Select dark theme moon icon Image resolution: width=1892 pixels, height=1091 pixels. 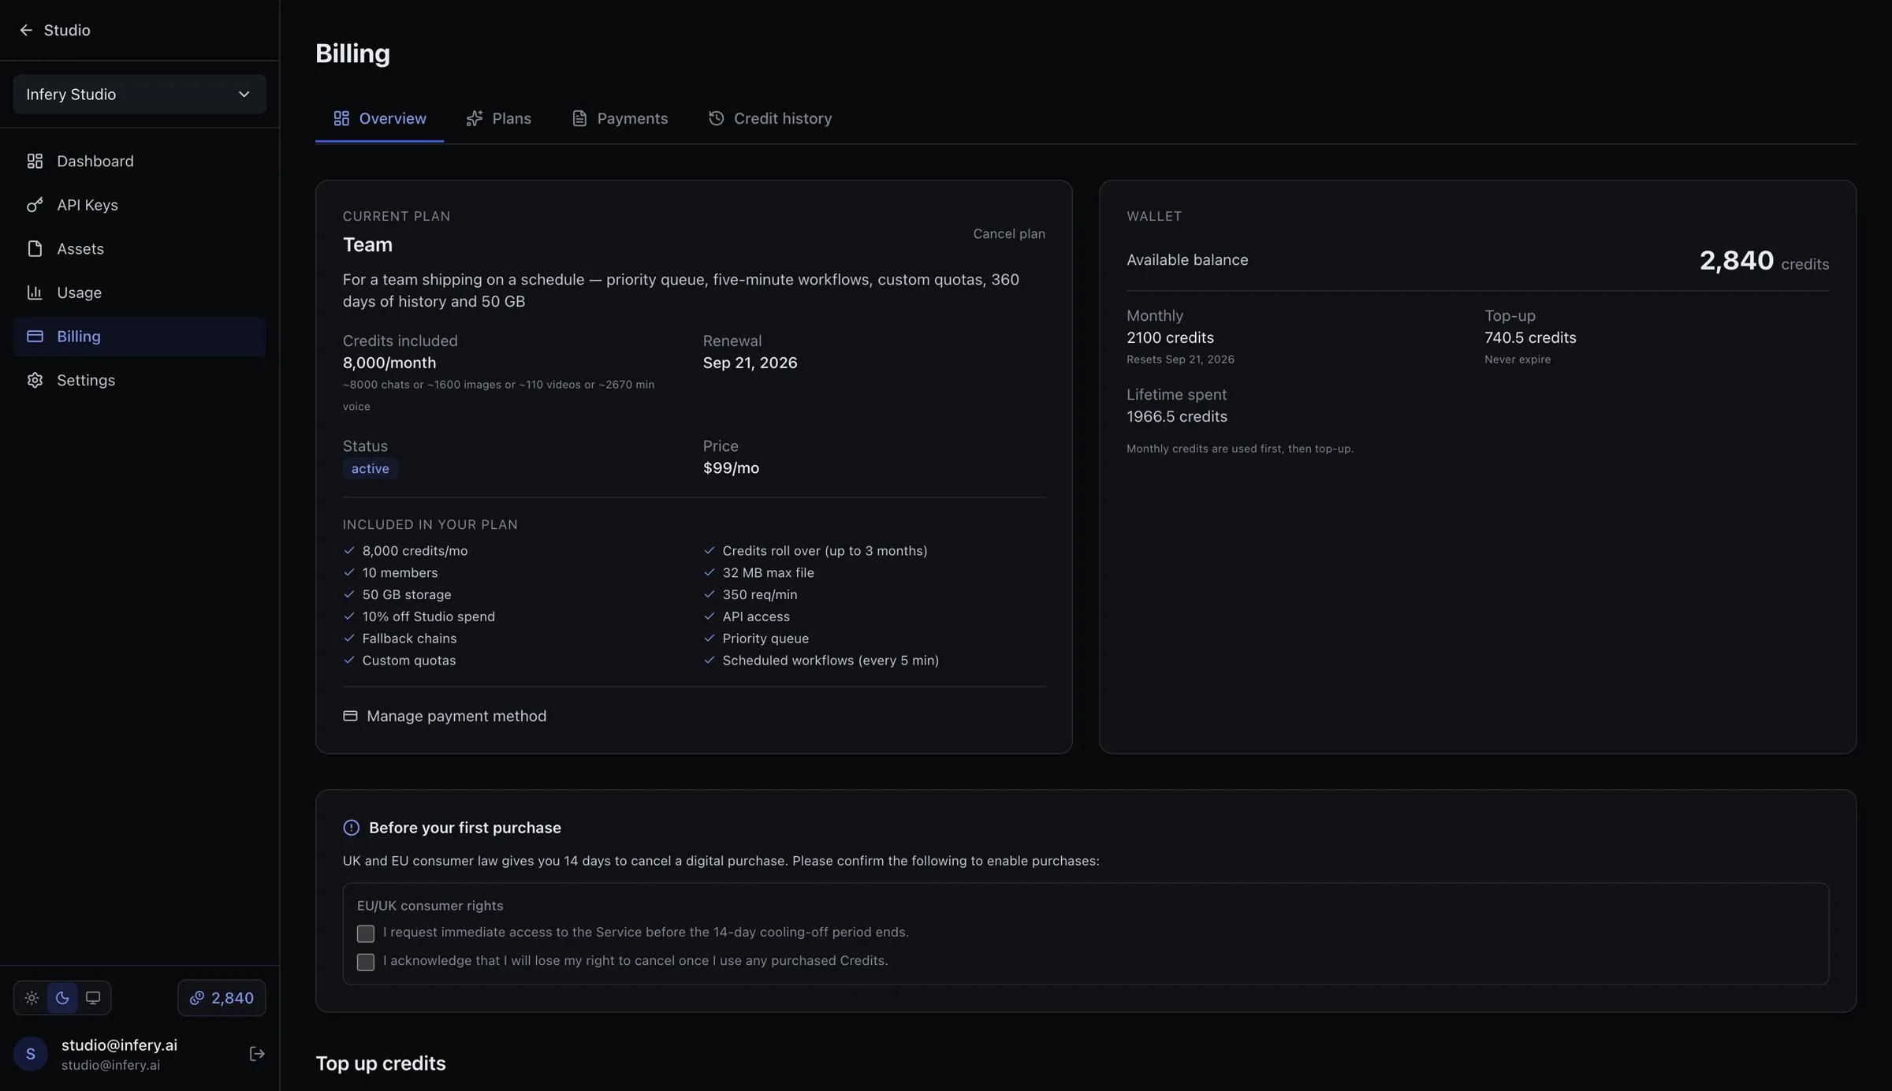click(62, 998)
